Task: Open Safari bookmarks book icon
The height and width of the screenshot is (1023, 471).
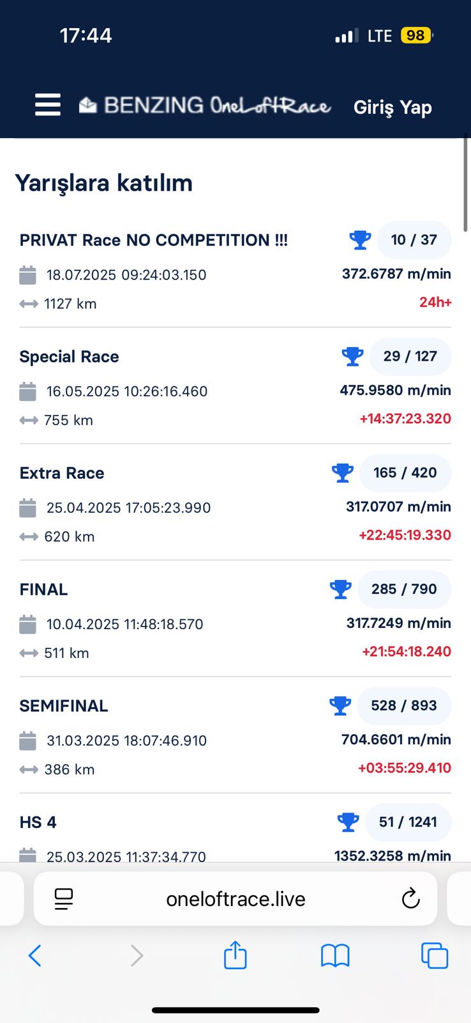Action: 335,956
